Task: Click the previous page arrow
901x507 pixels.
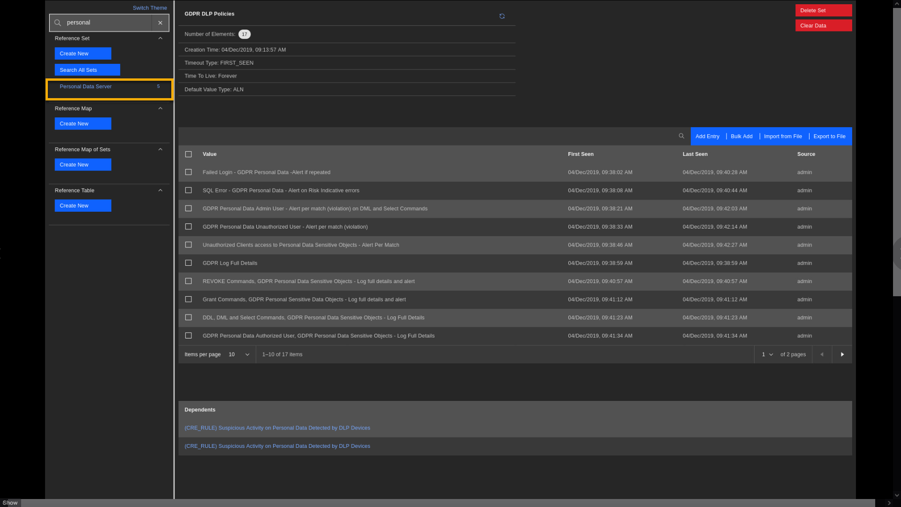Action: [822, 354]
